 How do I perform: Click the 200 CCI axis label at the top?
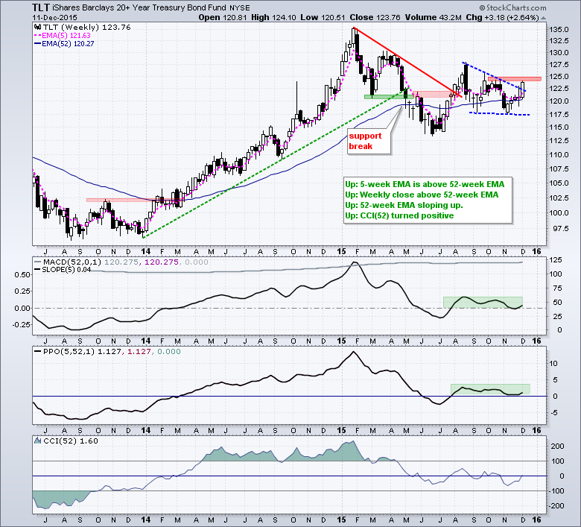click(557, 446)
